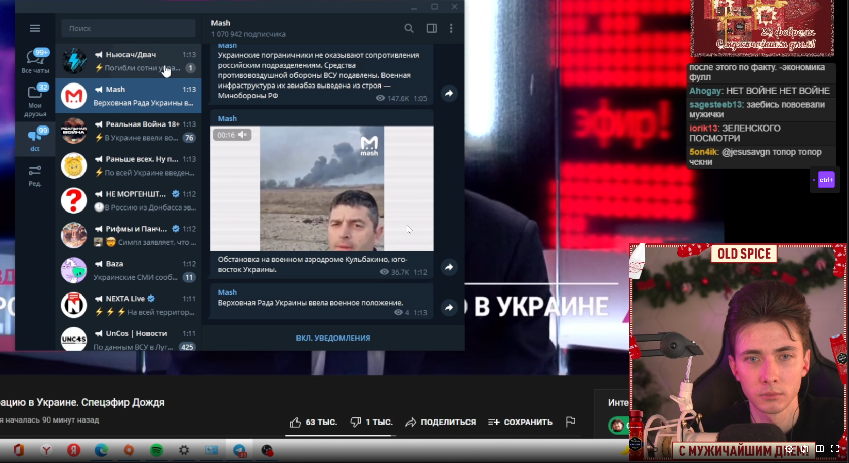The height and width of the screenshot is (463, 849).
Task: Open the Рифмы и Панчи channel
Action: pyautogui.click(x=129, y=235)
